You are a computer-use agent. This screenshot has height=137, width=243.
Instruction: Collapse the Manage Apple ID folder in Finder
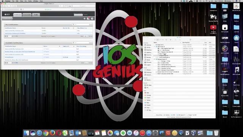[x=155, y=59]
